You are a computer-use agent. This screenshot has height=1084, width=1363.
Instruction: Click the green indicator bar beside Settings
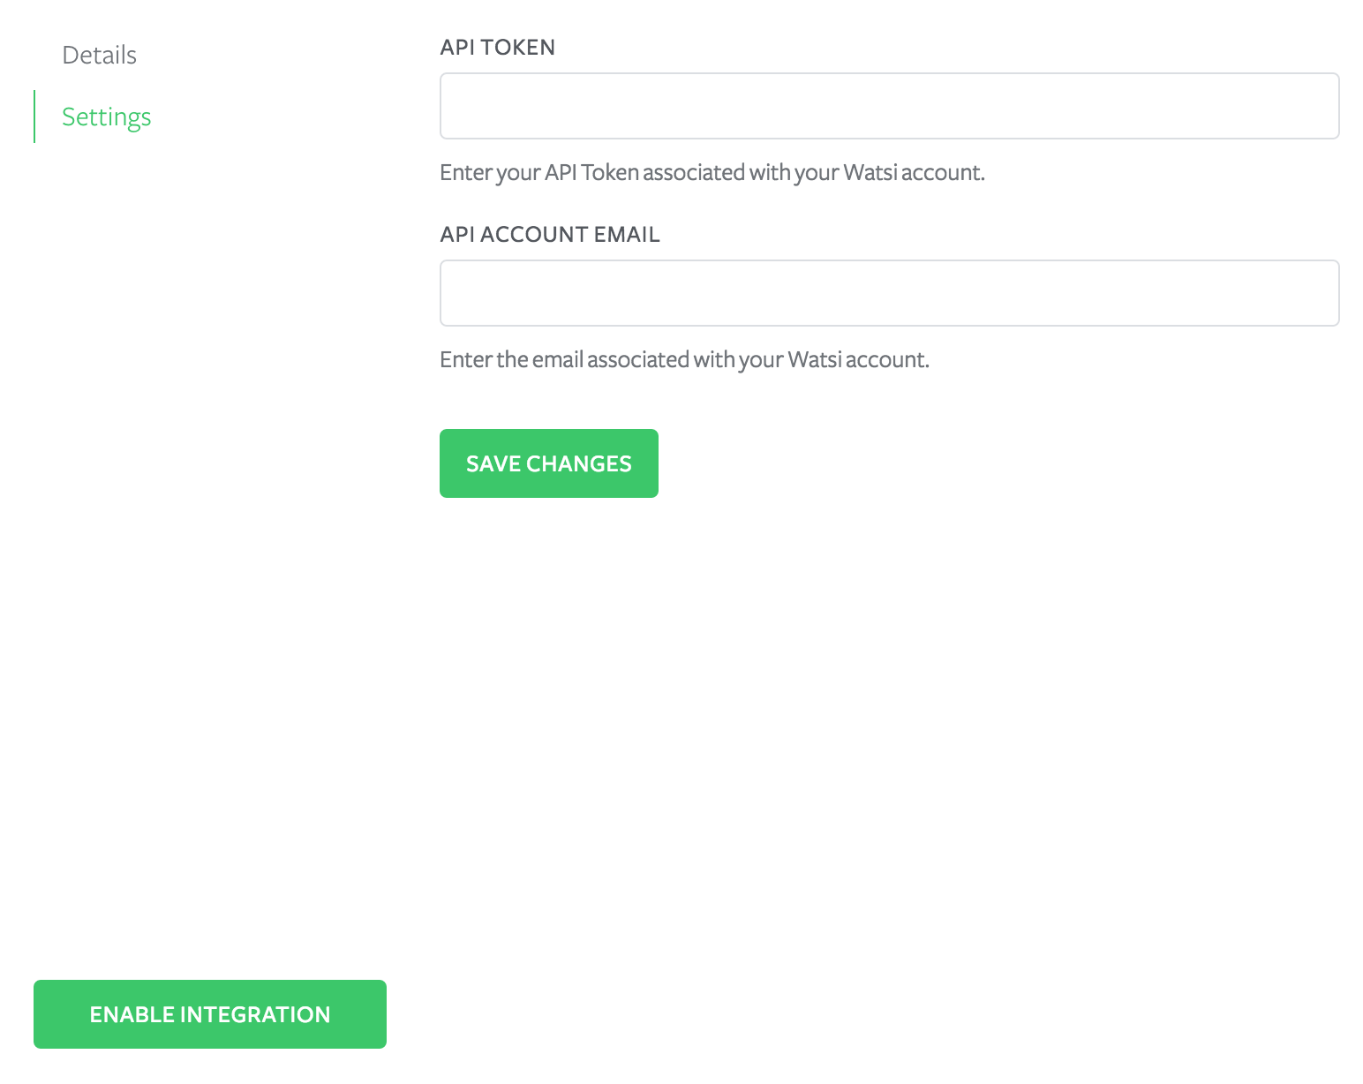click(34, 117)
